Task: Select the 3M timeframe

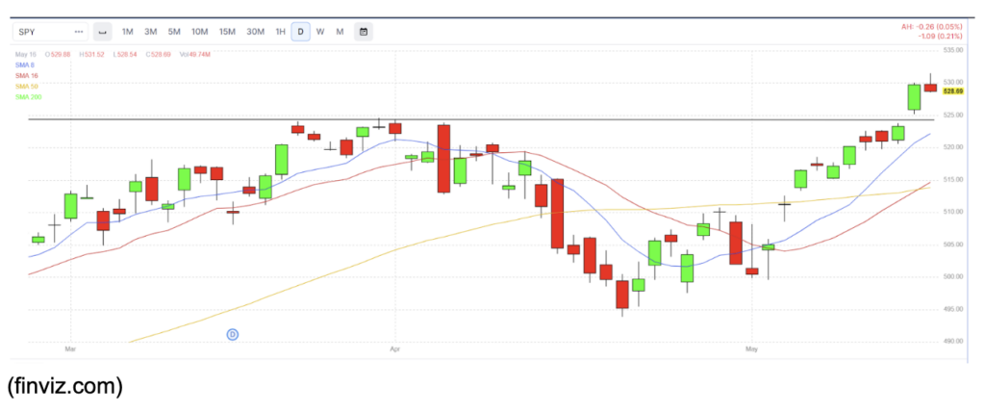Action: 151,32
